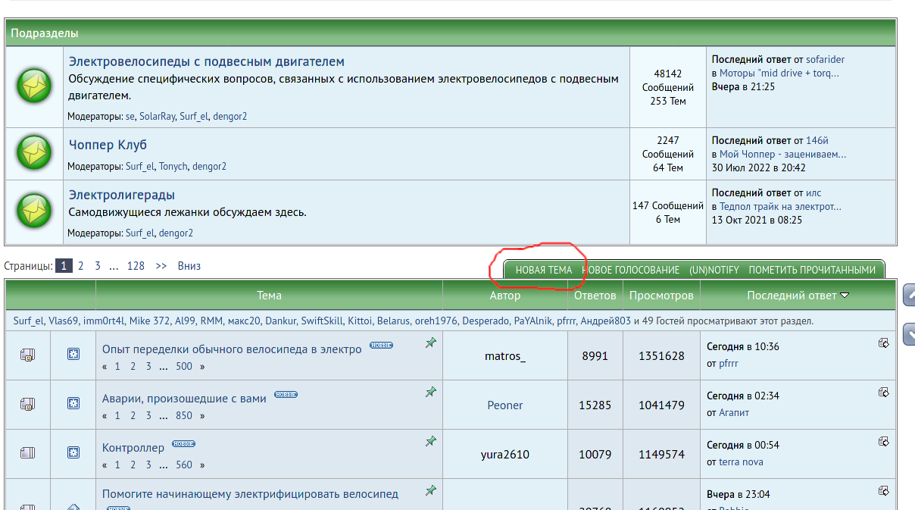915x510 pixels.
Task: Select the НОВОЕ ГОЛОСОВАНИЕ tab
Action: 630,270
